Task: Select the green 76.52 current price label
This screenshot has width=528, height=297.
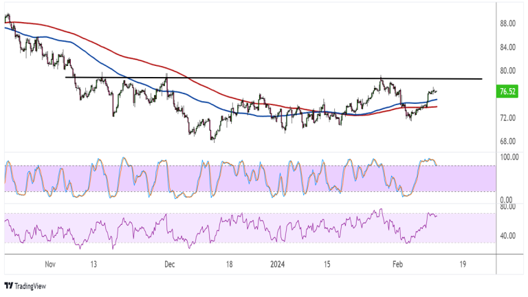Action: point(507,91)
